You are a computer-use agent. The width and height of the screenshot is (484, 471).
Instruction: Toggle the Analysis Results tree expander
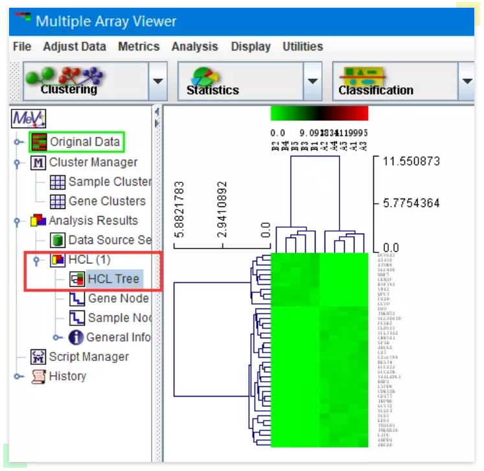[17, 221]
